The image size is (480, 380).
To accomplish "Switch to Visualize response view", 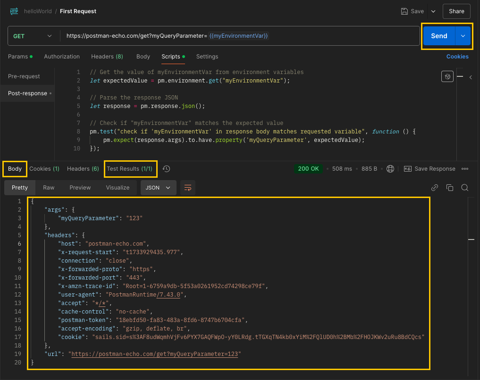I will pos(118,187).
